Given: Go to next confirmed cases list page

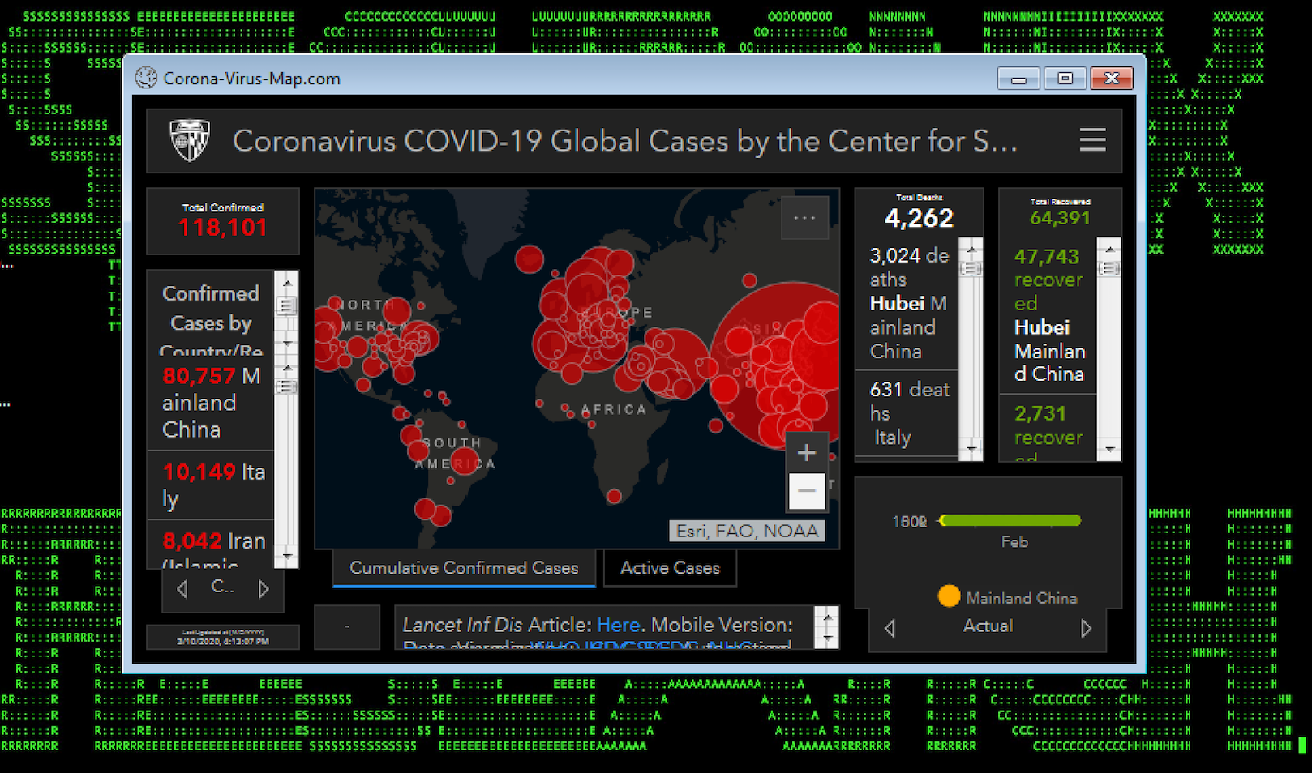Looking at the screenshot, I should click(264, 589).
